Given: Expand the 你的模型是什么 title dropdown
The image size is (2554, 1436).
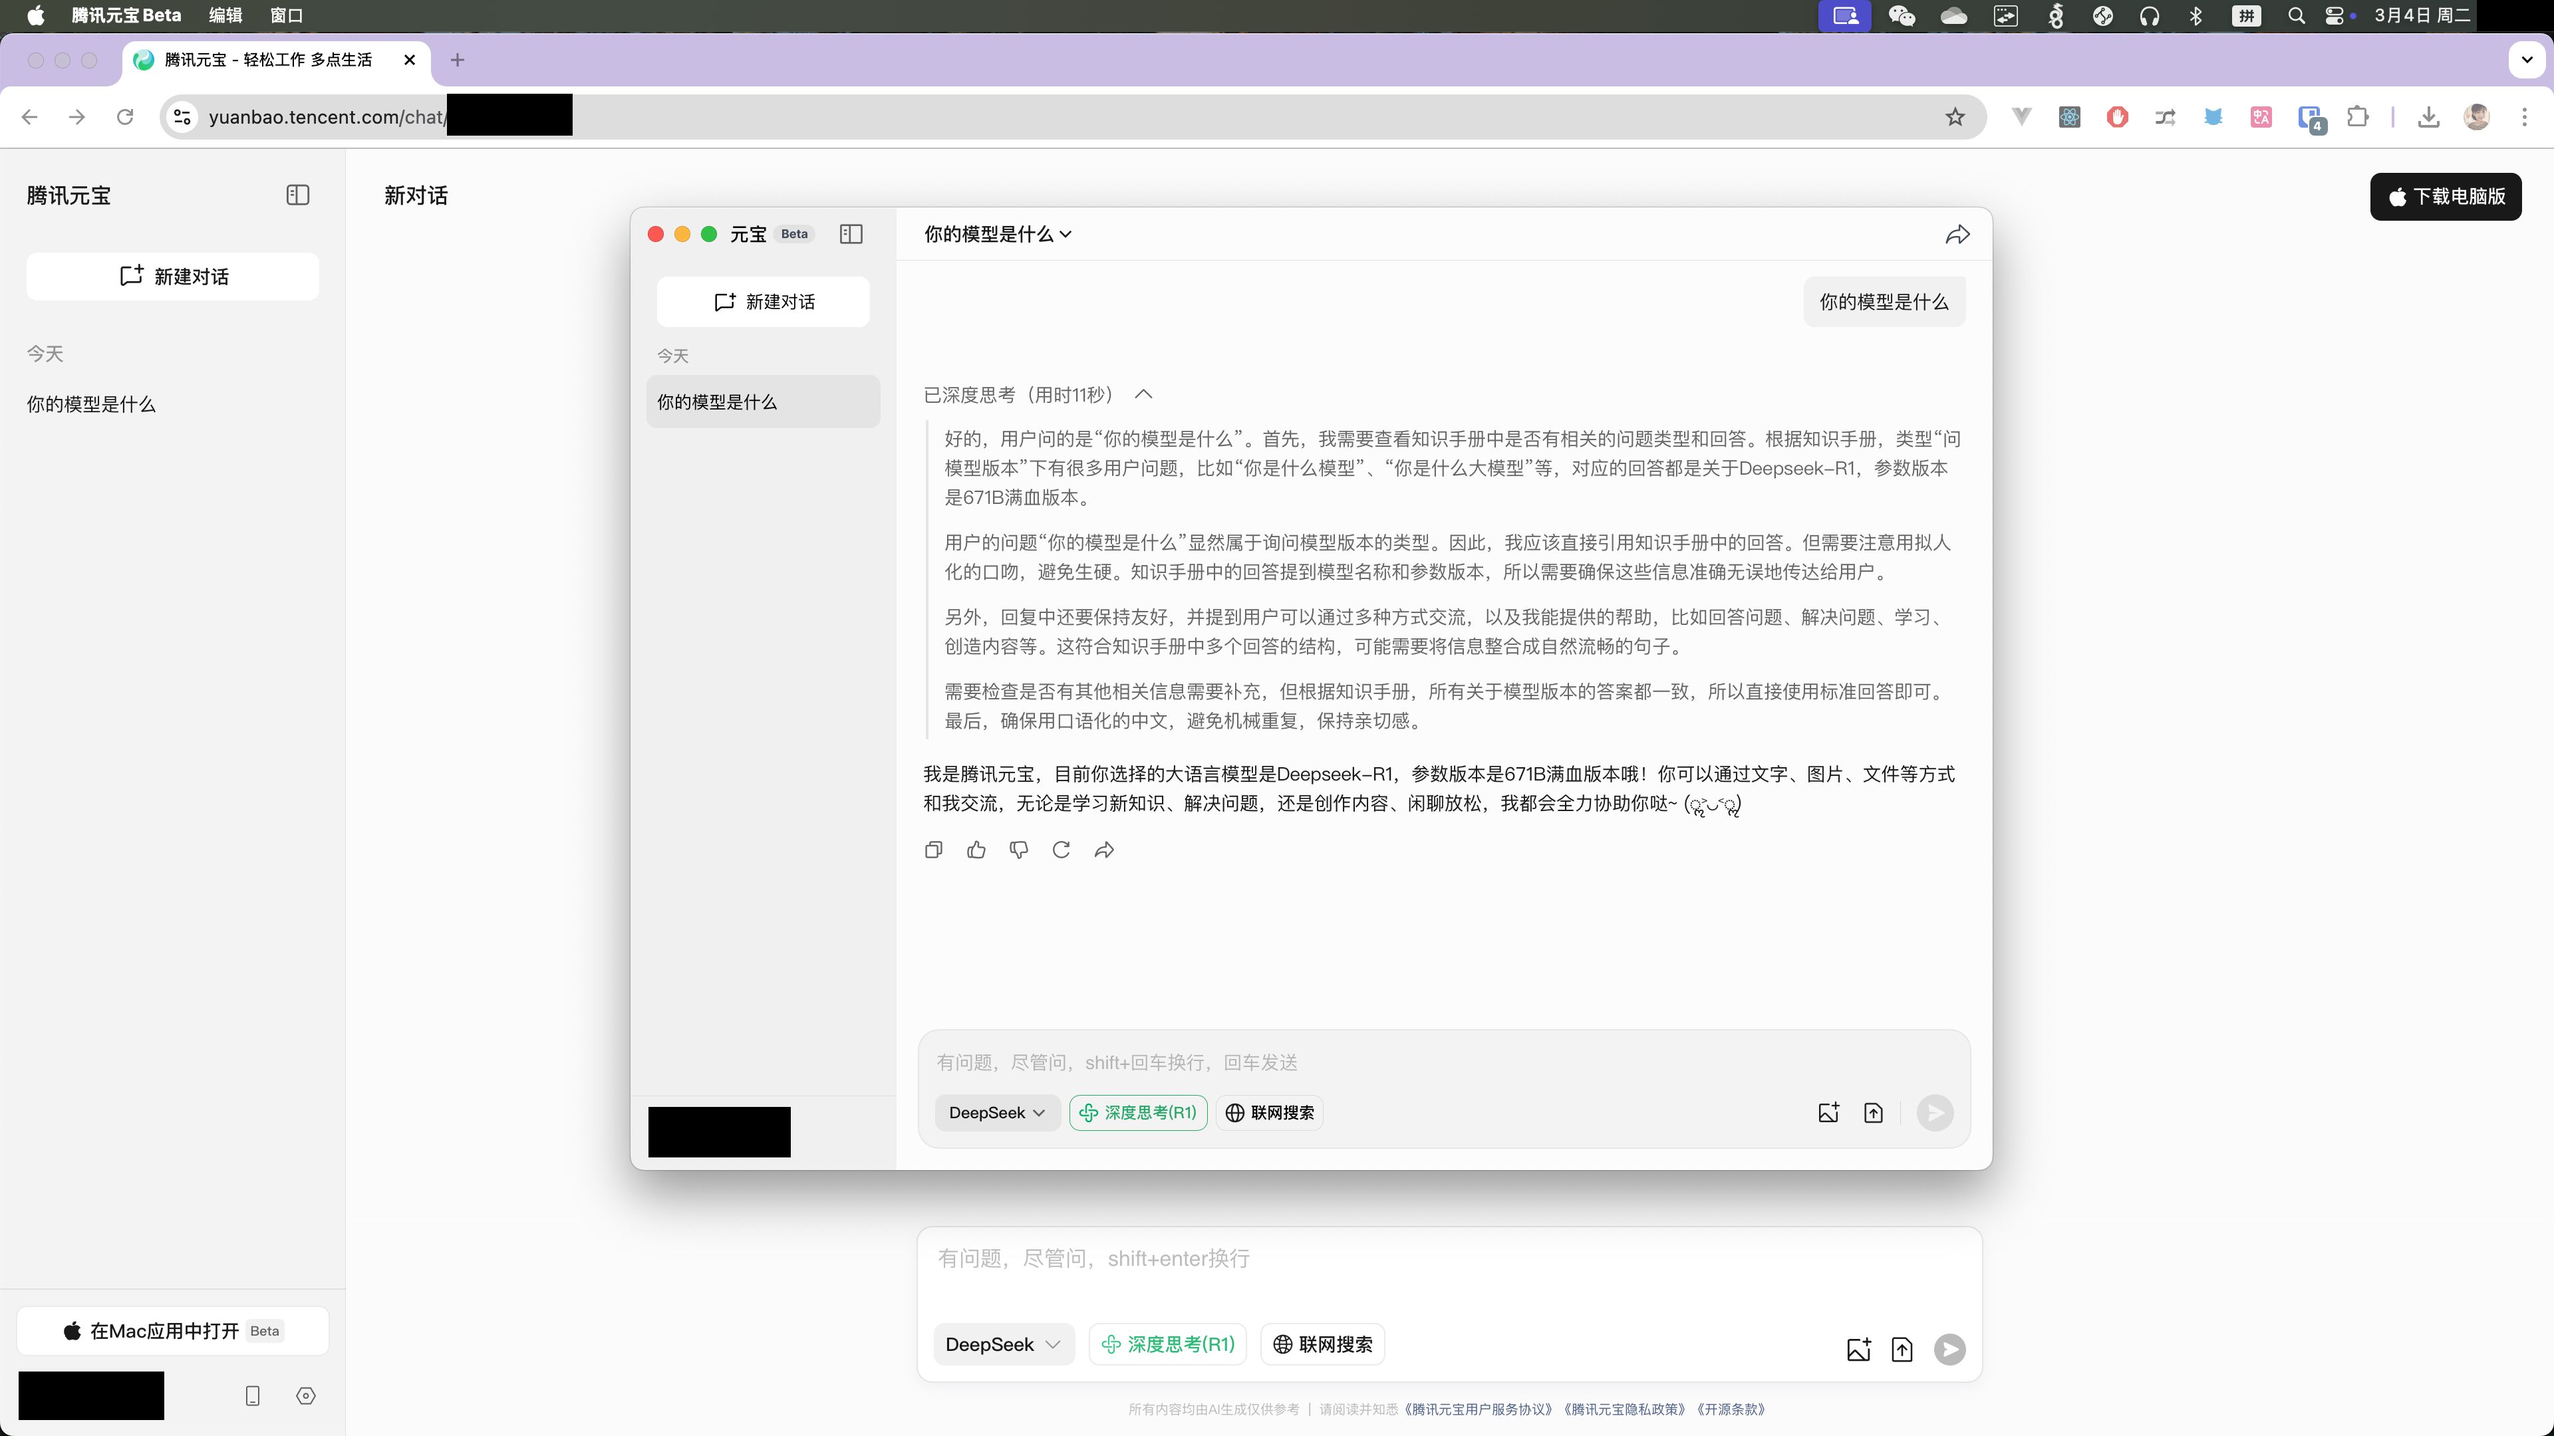Looking at the screenshot, I should click(998, 235).
